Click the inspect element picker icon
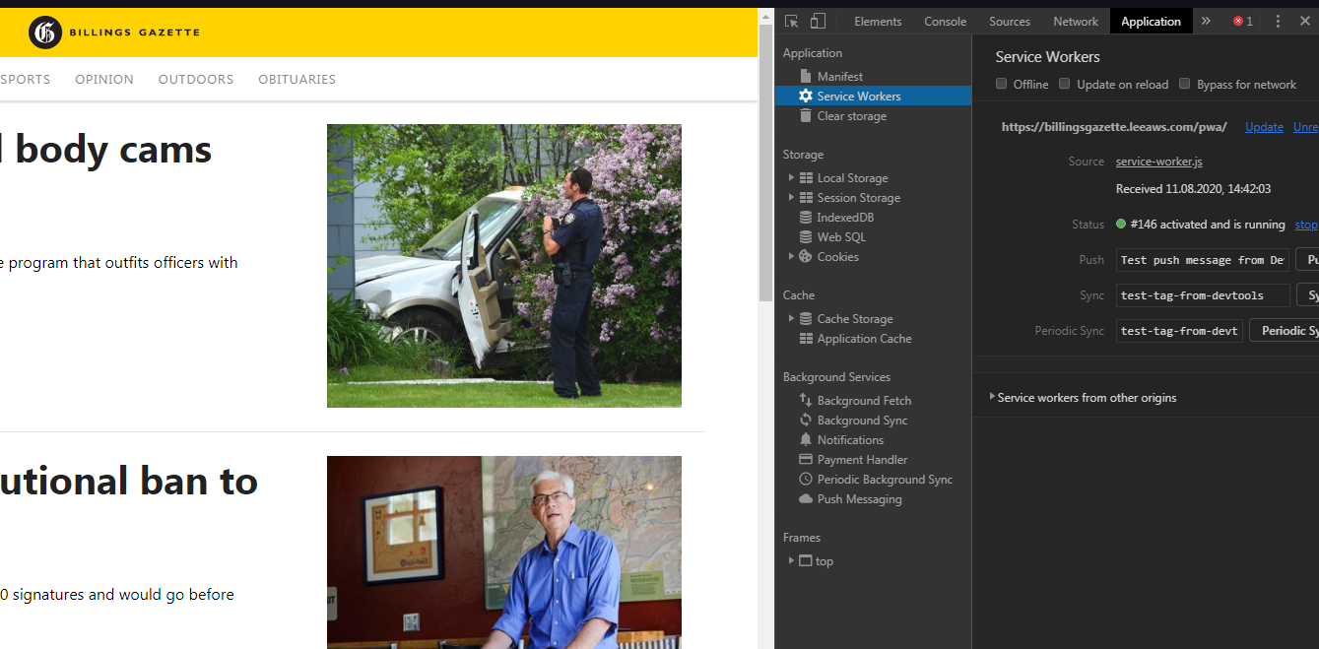Screen dimensions: 1319x649 pos(791,21)
